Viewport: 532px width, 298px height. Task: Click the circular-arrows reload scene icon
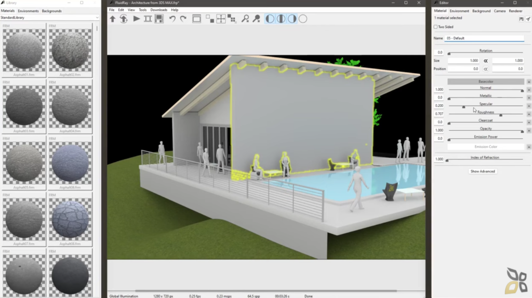tap(124, 19)
